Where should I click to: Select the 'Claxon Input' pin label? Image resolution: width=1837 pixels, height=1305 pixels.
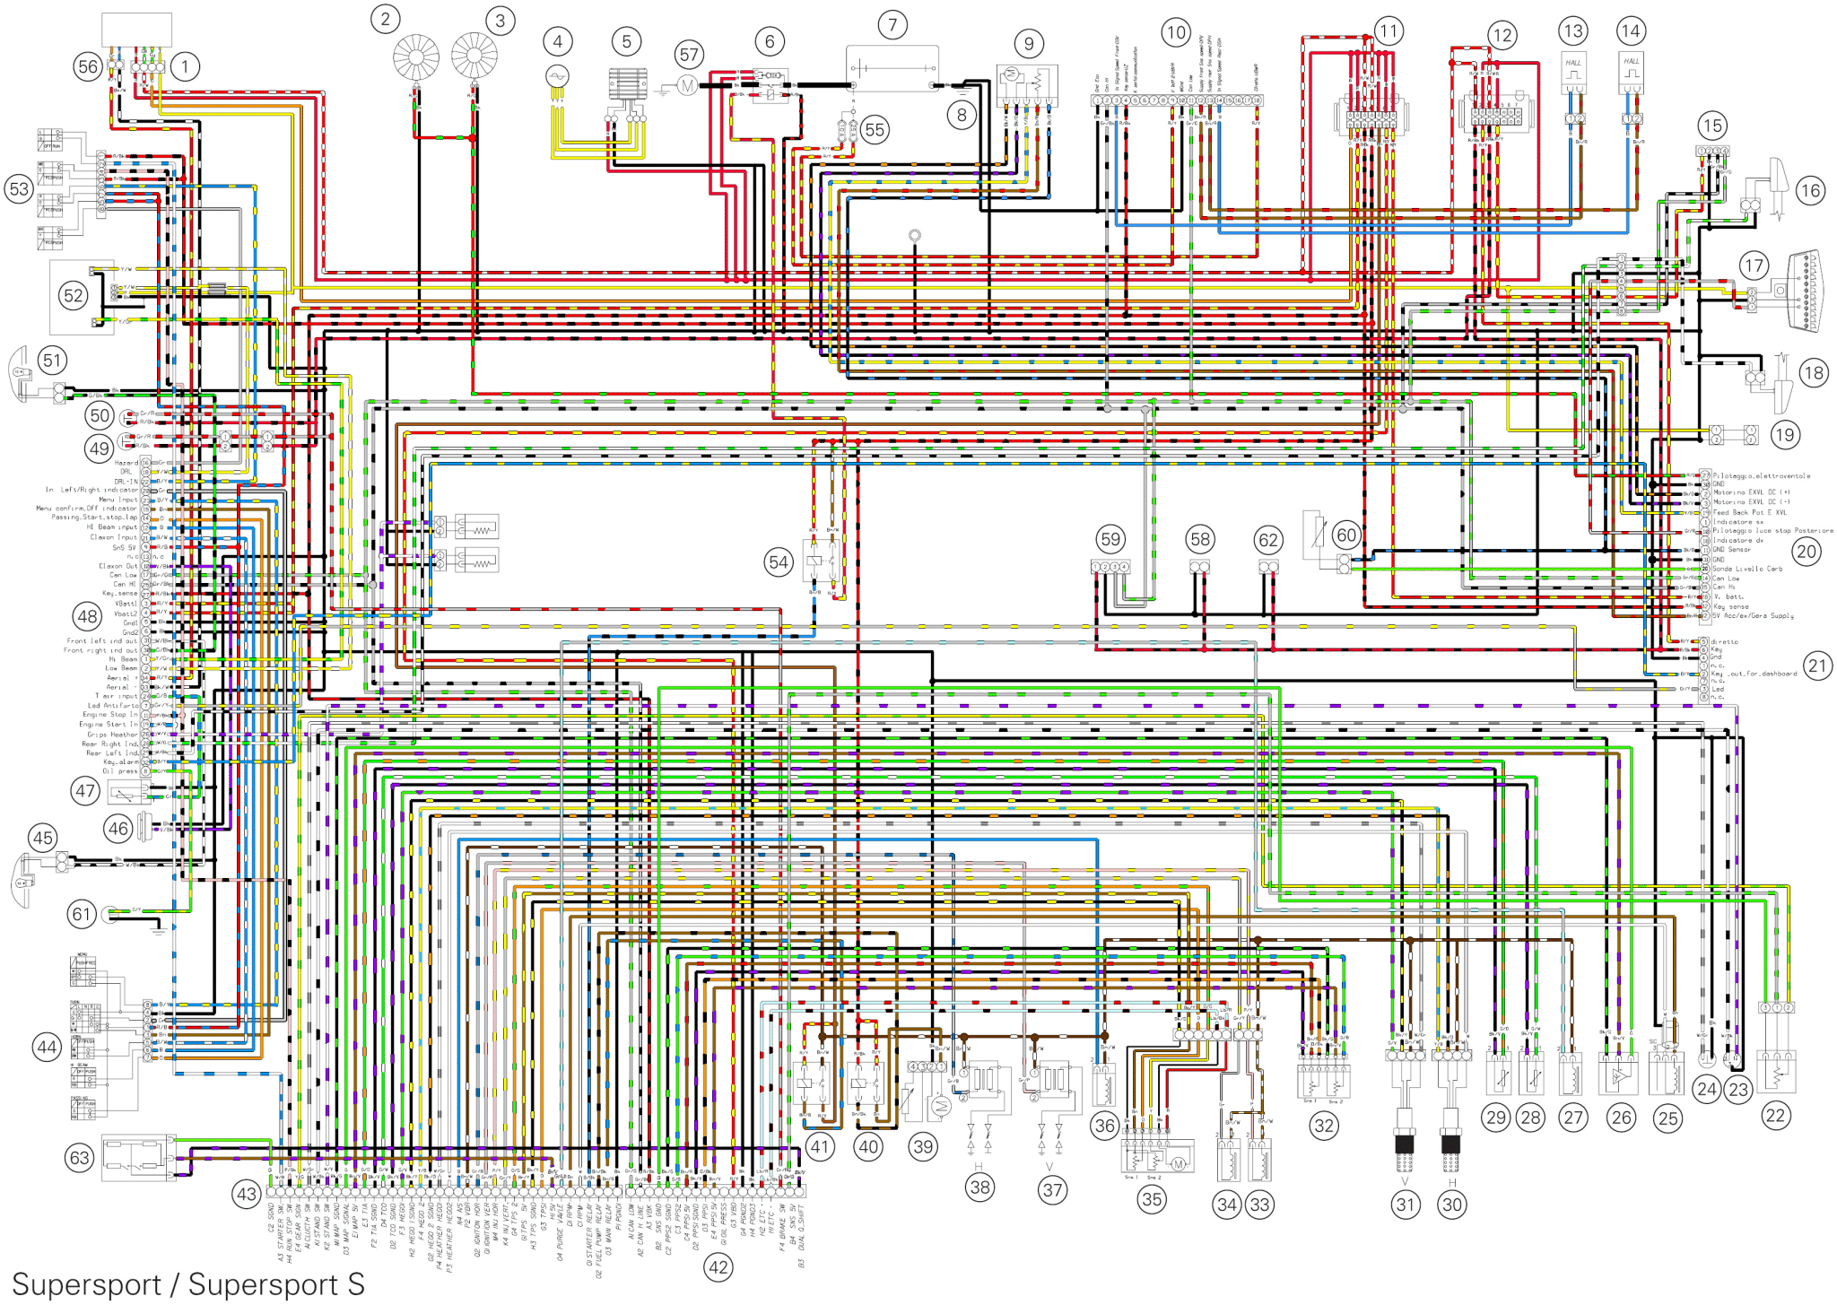[x=114, y=537]
